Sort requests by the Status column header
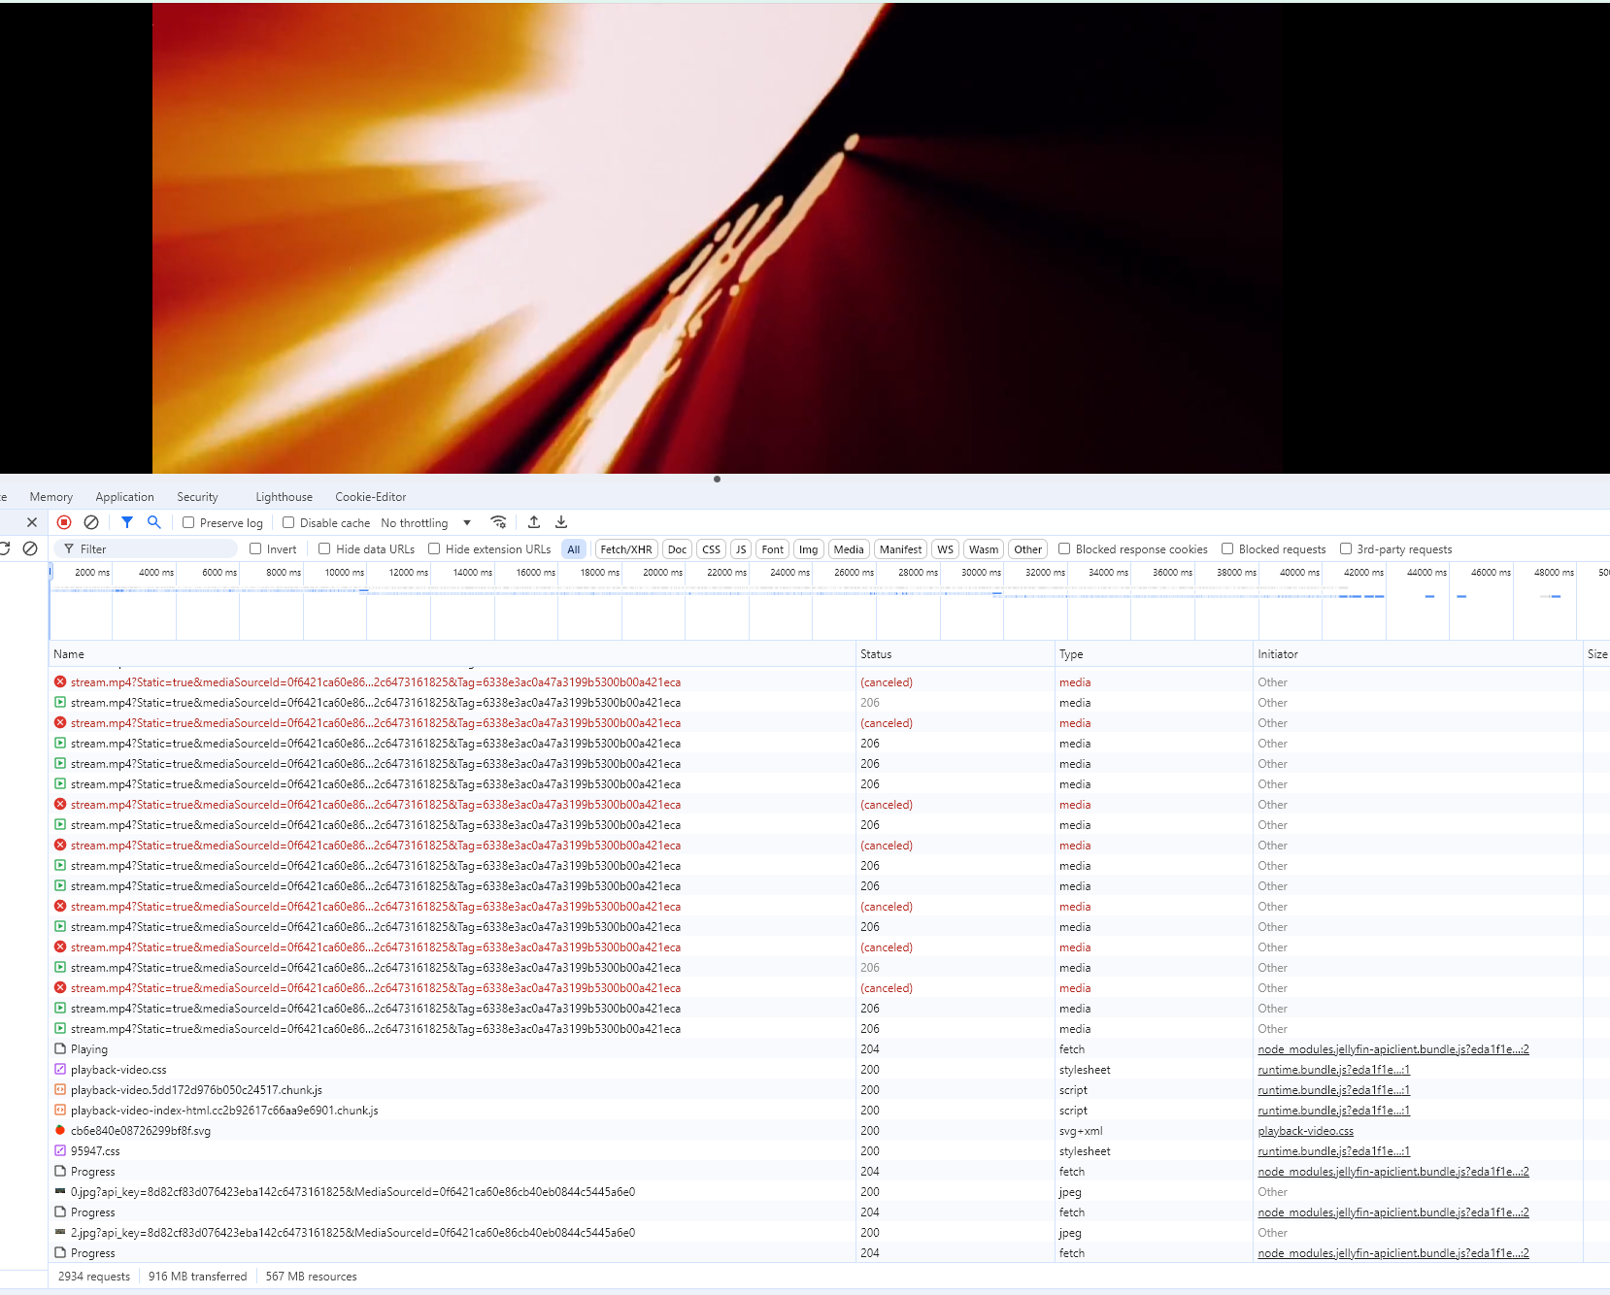This screenshot has height=1295, width=1610. 876,654
